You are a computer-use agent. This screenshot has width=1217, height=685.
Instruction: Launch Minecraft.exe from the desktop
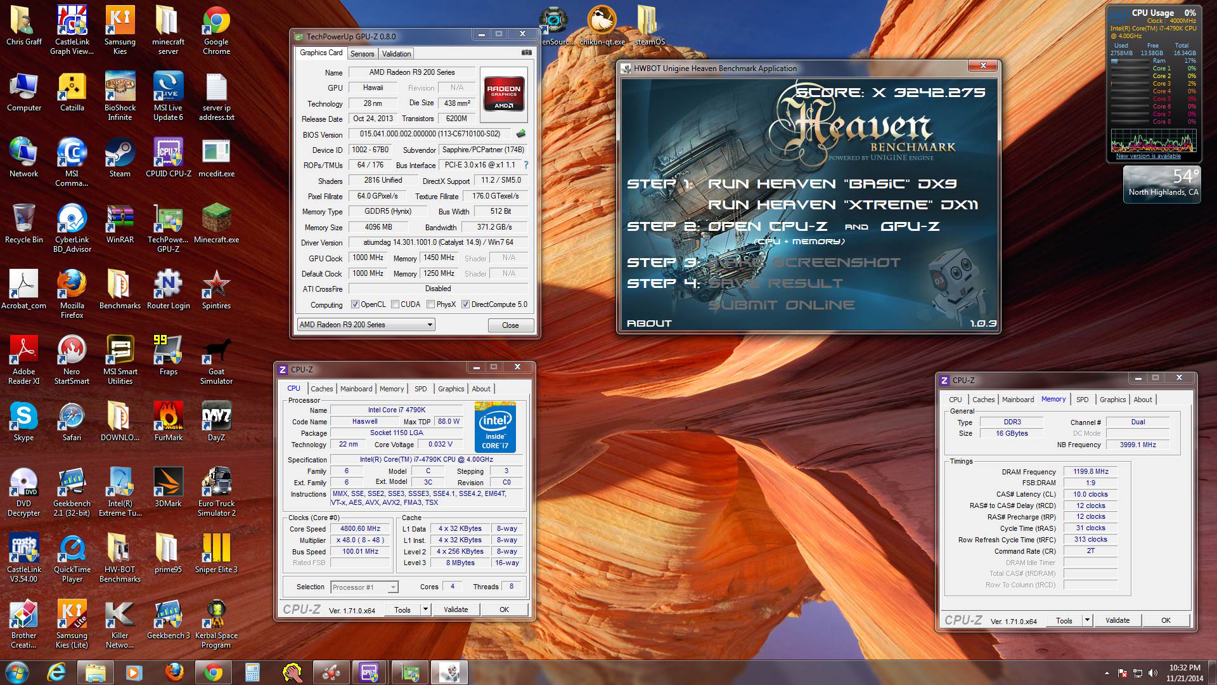(x=216, y=224)
